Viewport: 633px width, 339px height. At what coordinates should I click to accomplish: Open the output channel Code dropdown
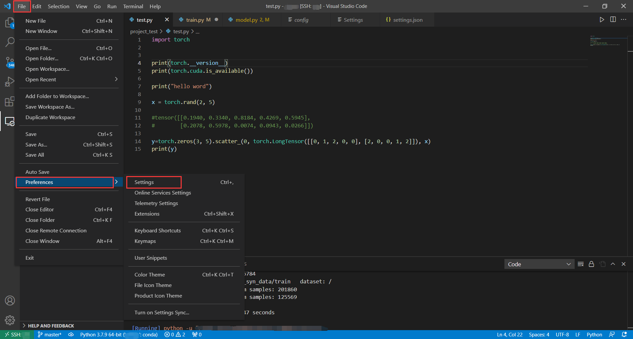[539, 264]
